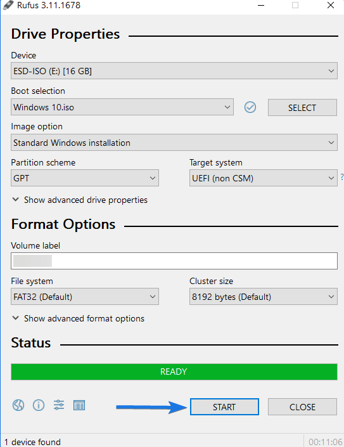The image size is (344, 447).
Task: Show the log window icon
Action: point(79,405)
